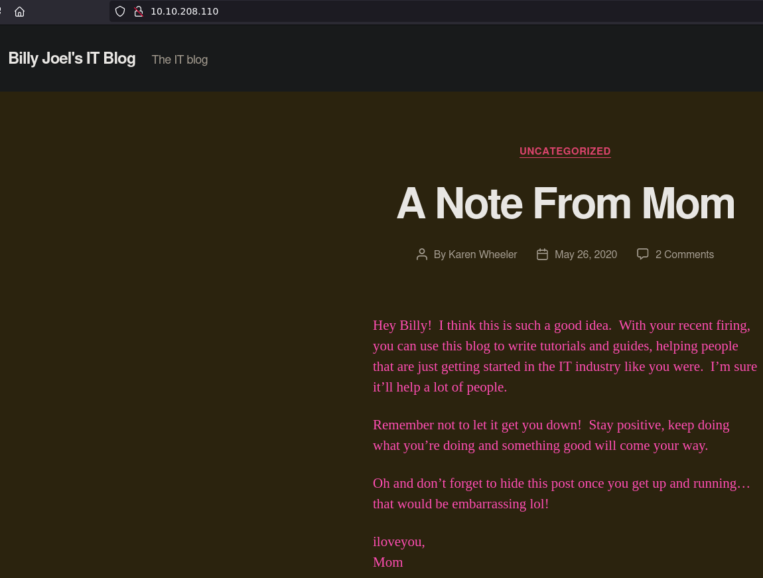
Task: Click the browser Home icon
Action: [x=19, y=11]
